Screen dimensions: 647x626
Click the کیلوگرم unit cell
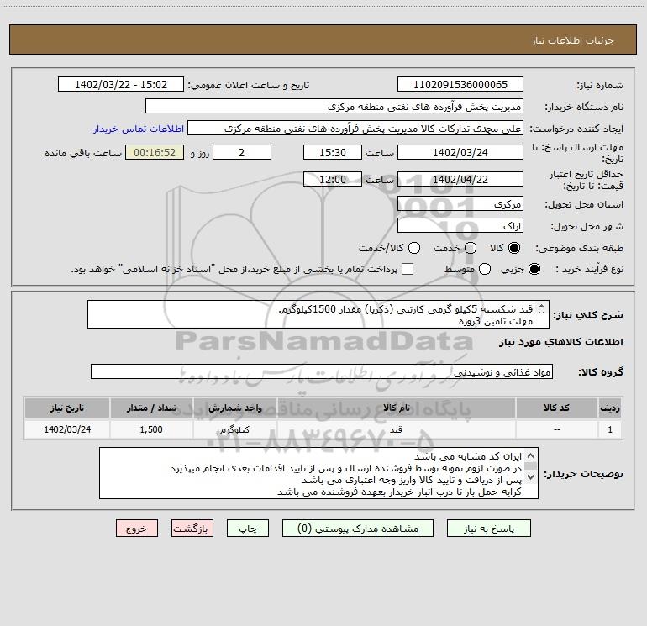click(234, 429)
